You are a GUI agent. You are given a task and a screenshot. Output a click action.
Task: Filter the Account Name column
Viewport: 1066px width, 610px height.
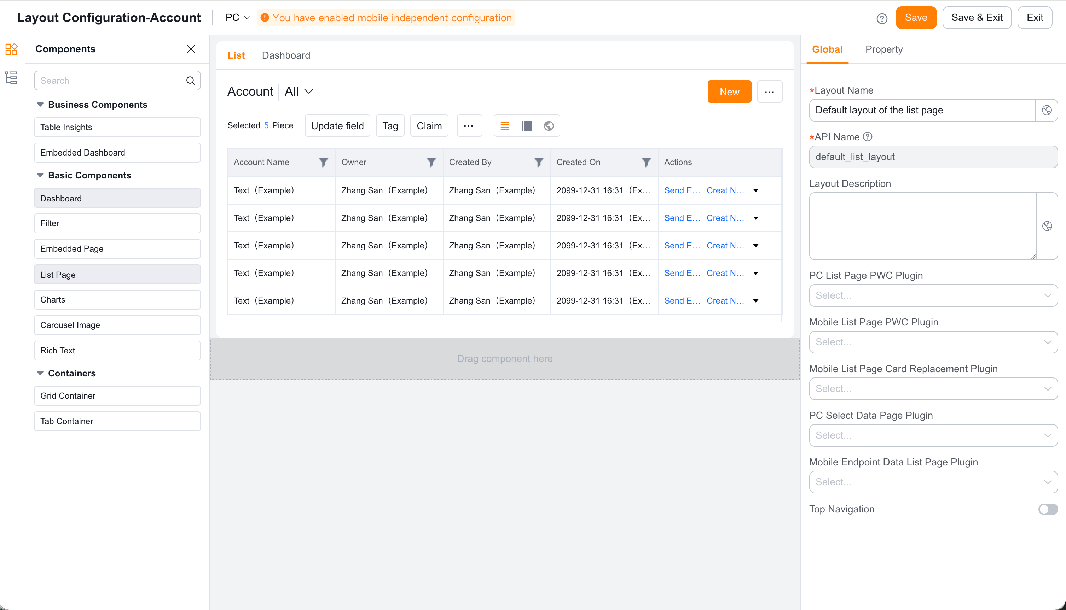coord(323,162)
